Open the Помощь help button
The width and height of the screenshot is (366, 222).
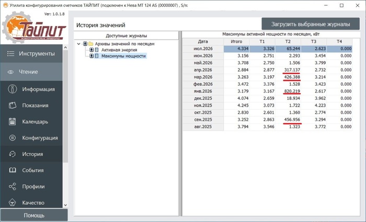pos(34,215)
